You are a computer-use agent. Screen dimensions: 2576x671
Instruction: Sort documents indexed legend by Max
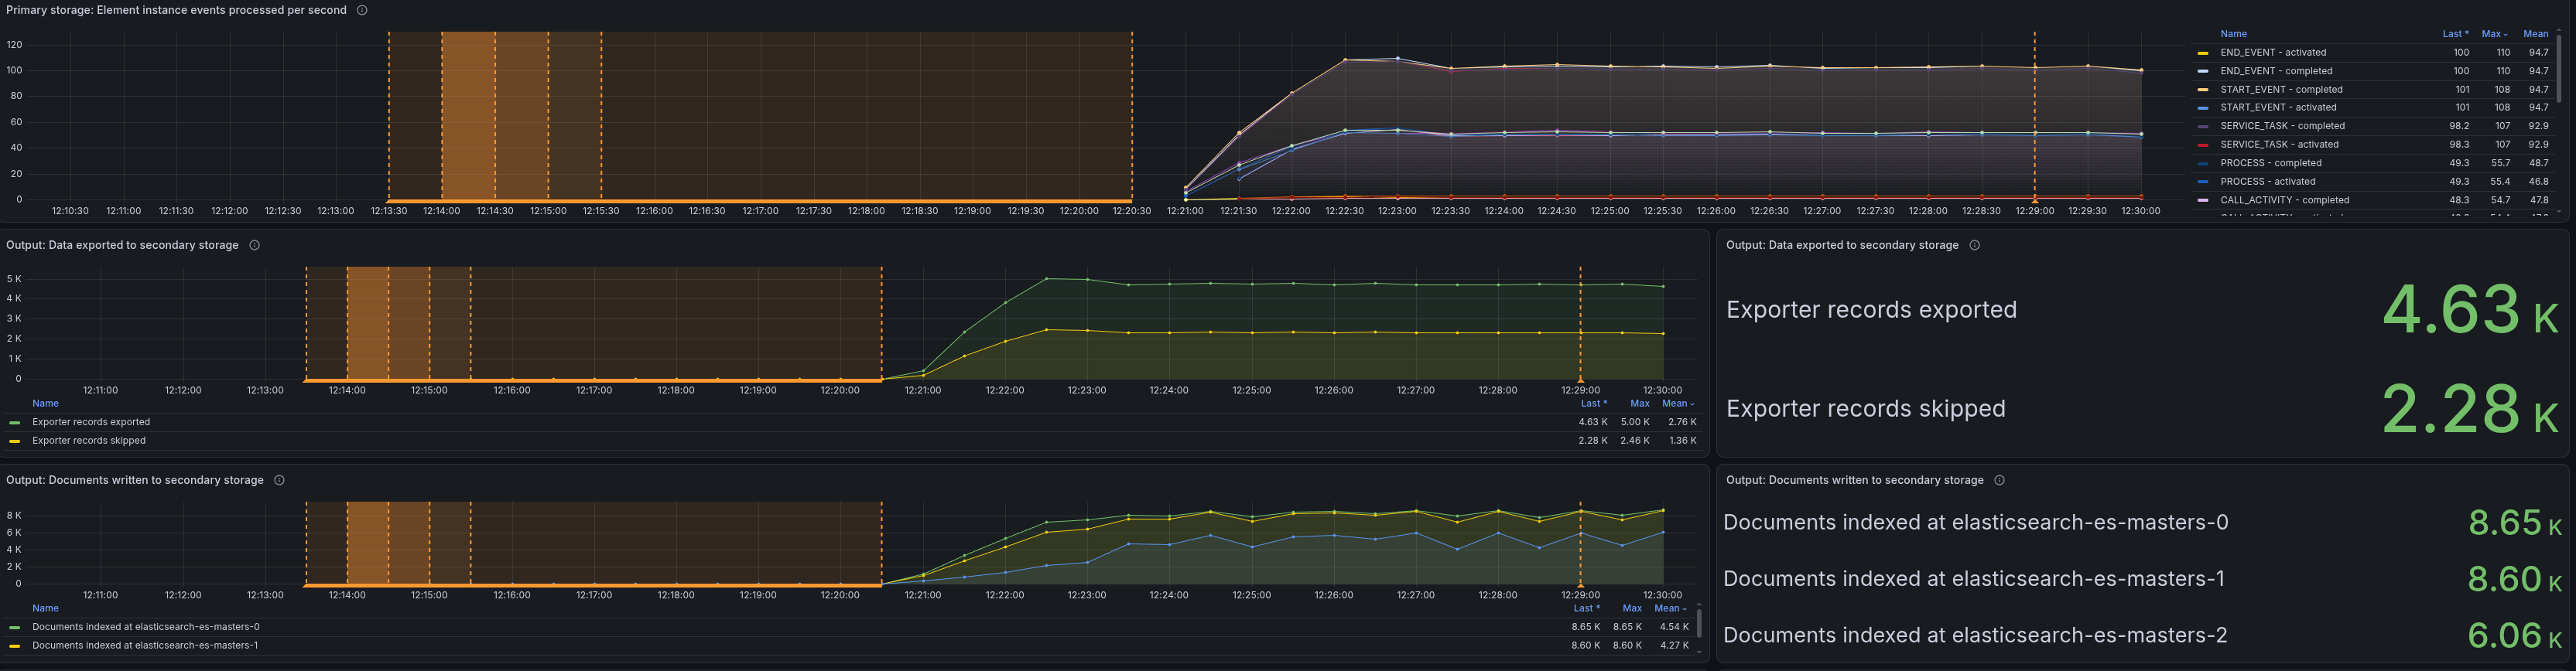click(x=1632, y=608)
